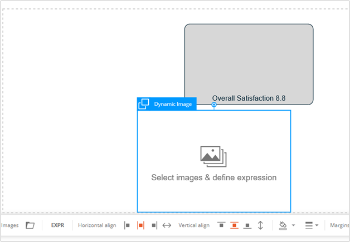The height and width of the screenshot is (242, 350).
Task: Select the 'Overall Satisfaction 8.8' label
Action: point(249,98)
